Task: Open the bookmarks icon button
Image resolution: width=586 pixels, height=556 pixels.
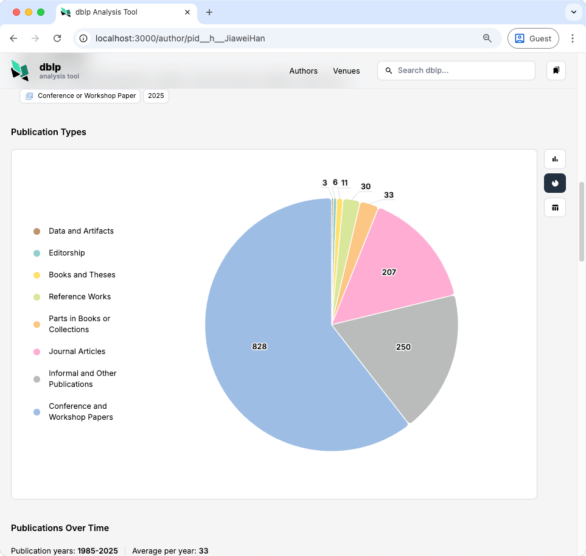Action: 556,71
